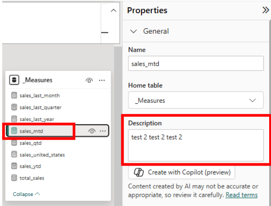This screenshot has height=206, width=271.
Task: Open more options for sales_mtd measure
Action: [103, 131]
